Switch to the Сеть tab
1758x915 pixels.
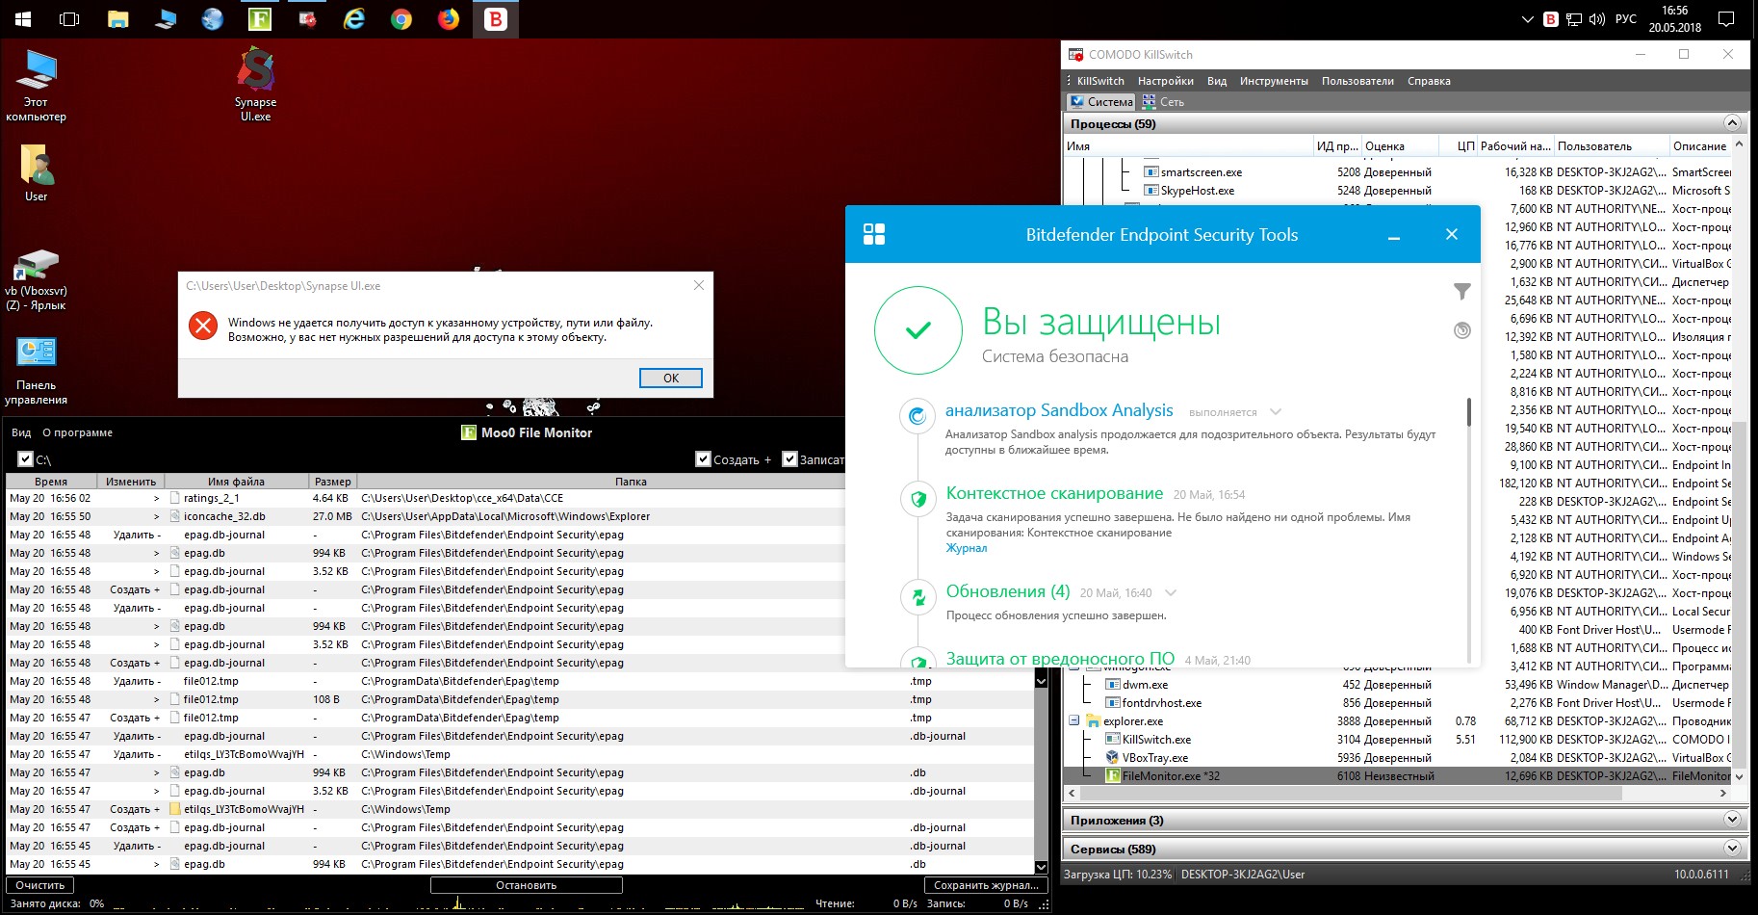pyautogui.click(x=1163, y=101)
